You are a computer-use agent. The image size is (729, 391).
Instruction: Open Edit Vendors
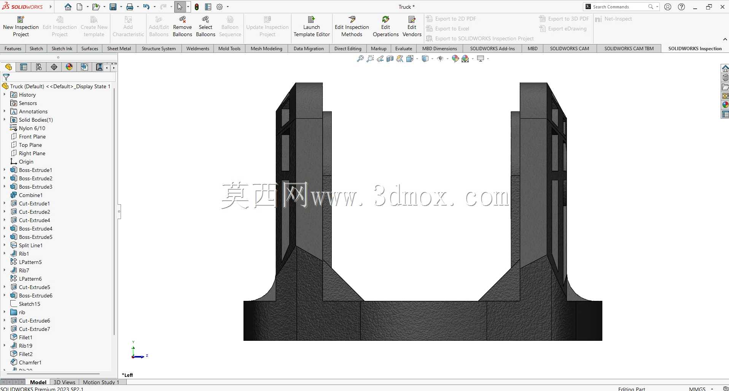[412, 27]
